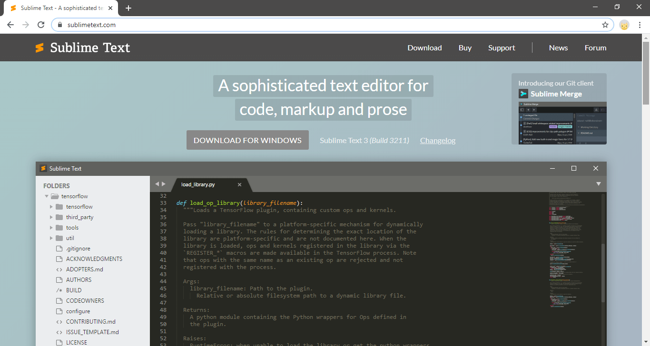Click the browser page vertical scrollbar
The image size is (650, 346).
pyautogui.click(x=646, y=73)
